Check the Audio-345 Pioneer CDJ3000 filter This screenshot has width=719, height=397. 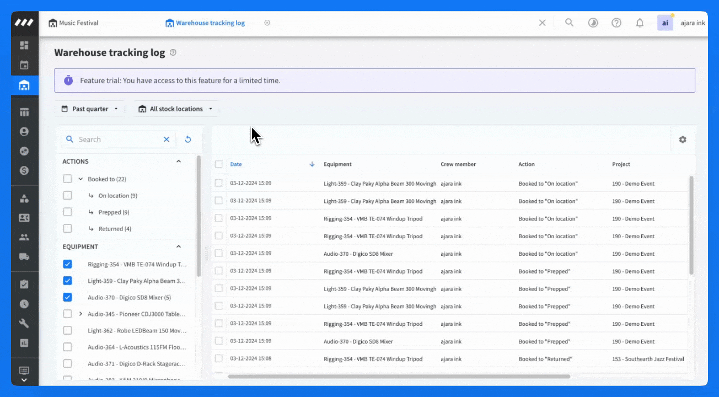point(67,314)
